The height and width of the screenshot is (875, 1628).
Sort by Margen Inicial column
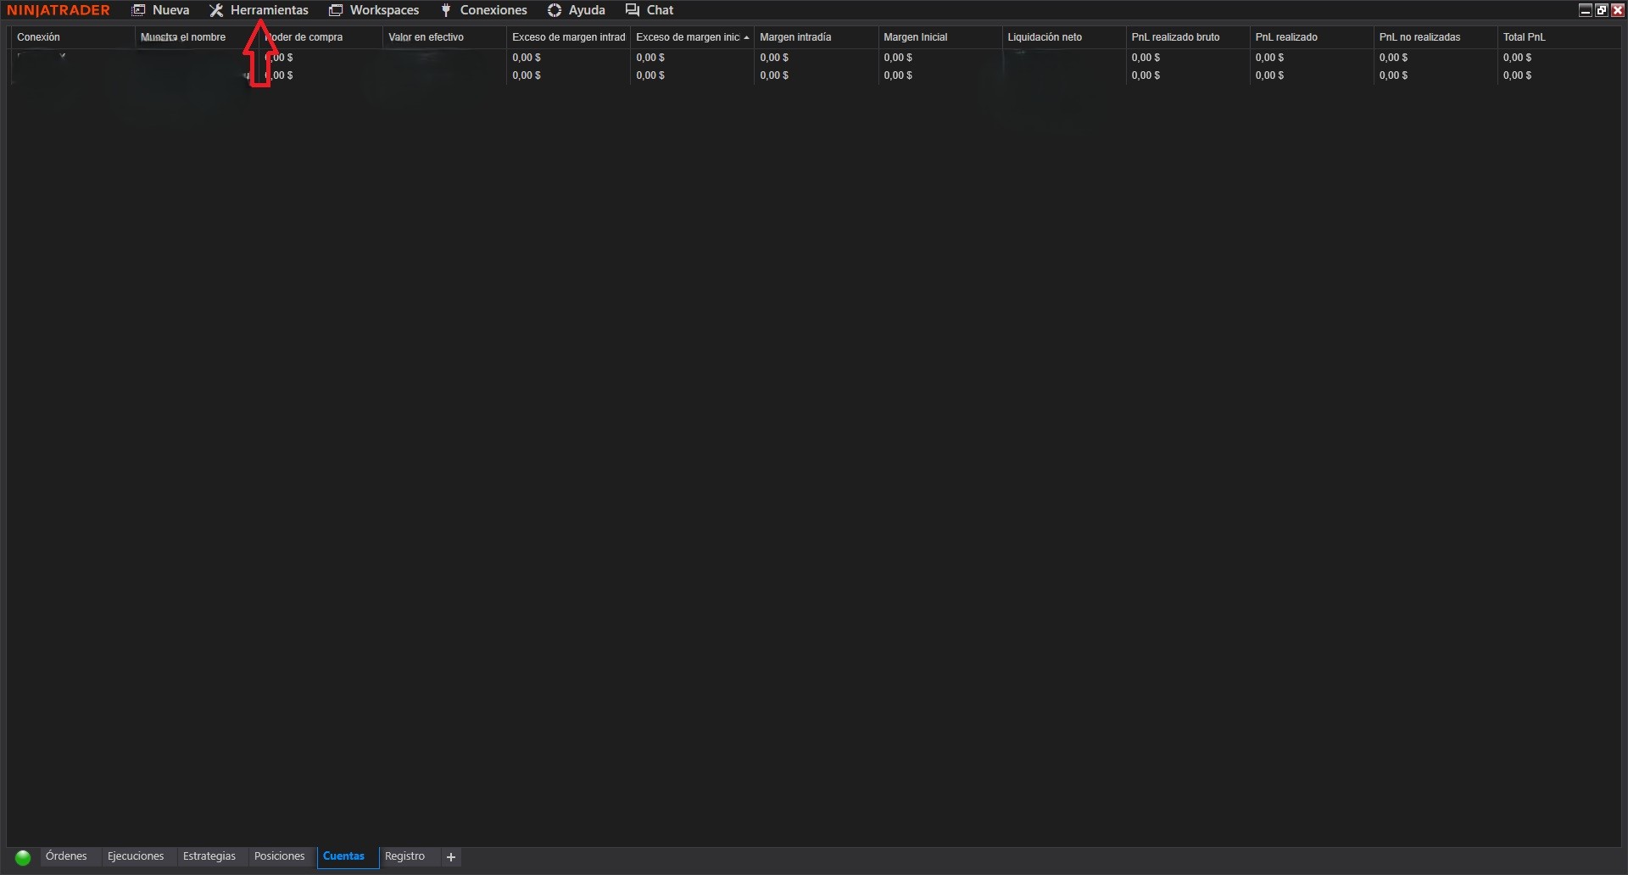point(939,37)
